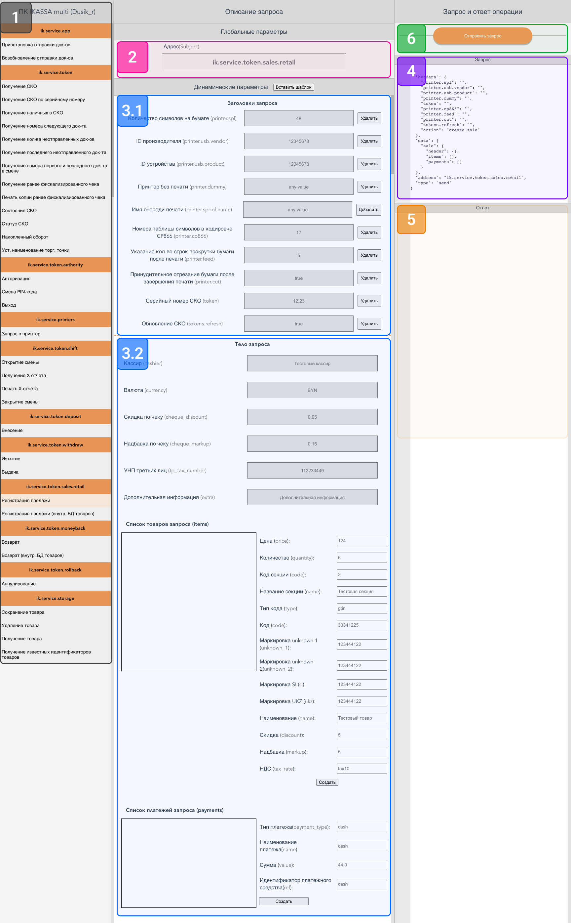Open 'Аннулирование' operation
This screenshot has height=923, width=571.
[19, 584]
